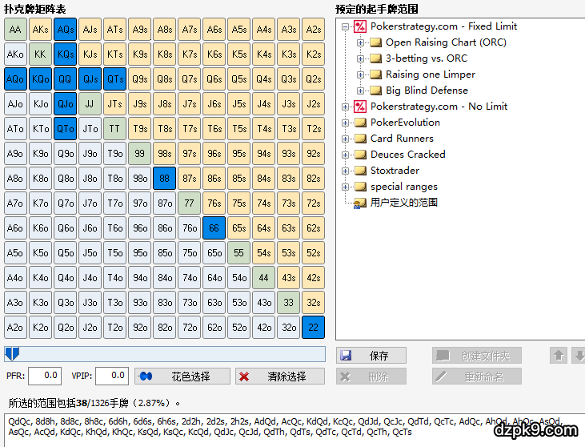Click the range percentage slider handle
The image size is (585, 447).
(x=11, y=353)
